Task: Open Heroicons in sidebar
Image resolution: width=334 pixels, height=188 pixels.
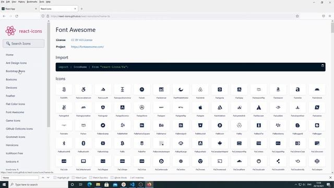Action: pyautogui.click(x=12, y=145)
